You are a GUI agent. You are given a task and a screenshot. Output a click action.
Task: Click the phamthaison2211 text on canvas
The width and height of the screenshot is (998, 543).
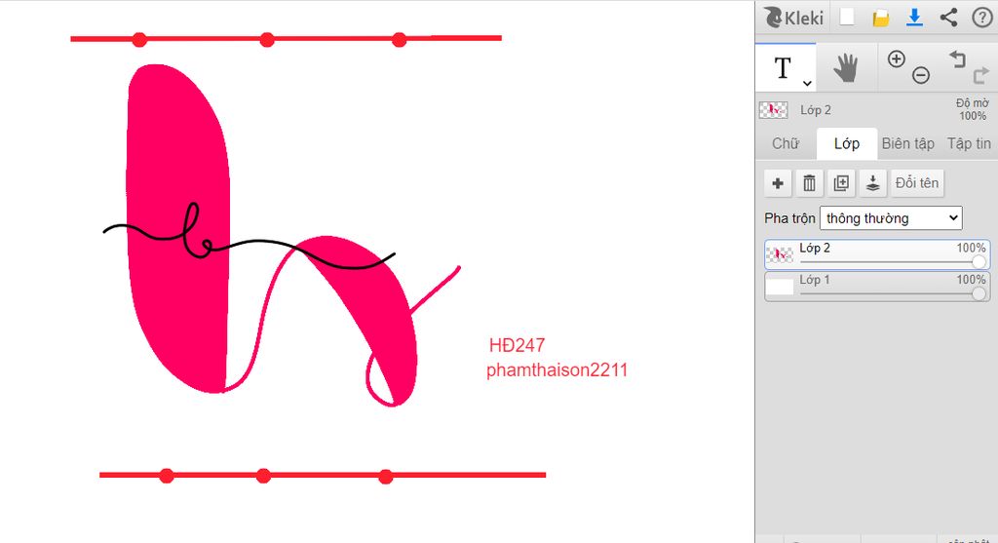(x=557, y=369)
